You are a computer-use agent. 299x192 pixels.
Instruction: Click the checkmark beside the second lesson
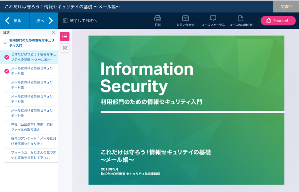(7, 71)
